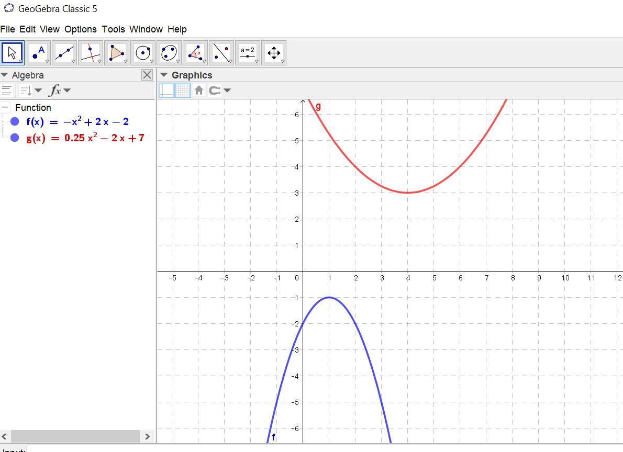The height and width of the screenshot is (452, 623).
Task: Collapse the Function group in Algebra
Action: [x=5, y=107]
